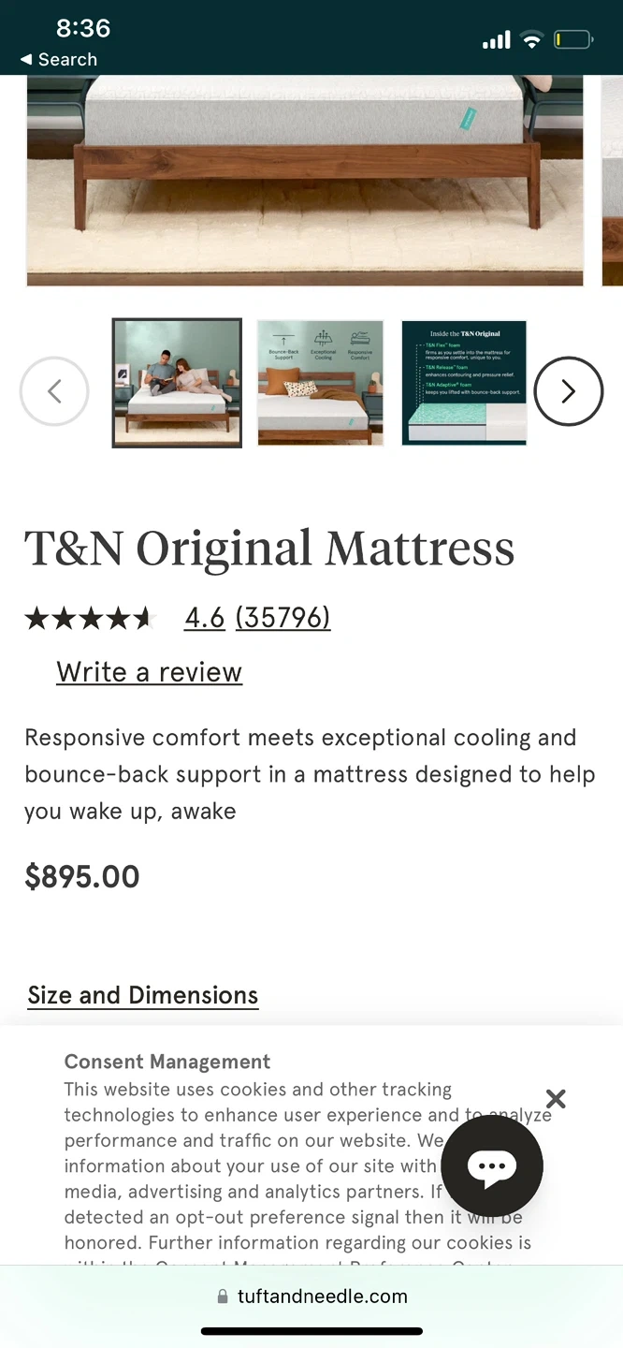Tap the main mattress product photo
The width and height of the screenshot is (623, 1348).
pyautogui.click(x=305, y=181)
